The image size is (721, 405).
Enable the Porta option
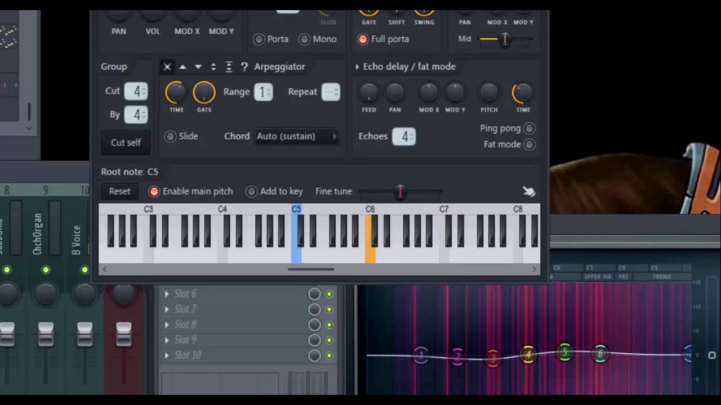259,39
